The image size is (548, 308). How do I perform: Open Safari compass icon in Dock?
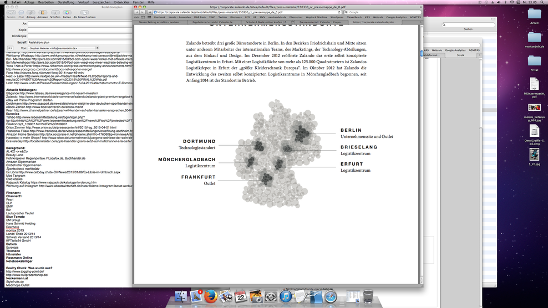pyautogui.click(x=331, y=296)
